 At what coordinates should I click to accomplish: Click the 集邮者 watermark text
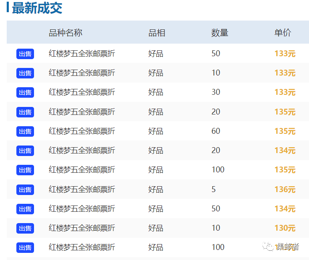coord(288,247)
